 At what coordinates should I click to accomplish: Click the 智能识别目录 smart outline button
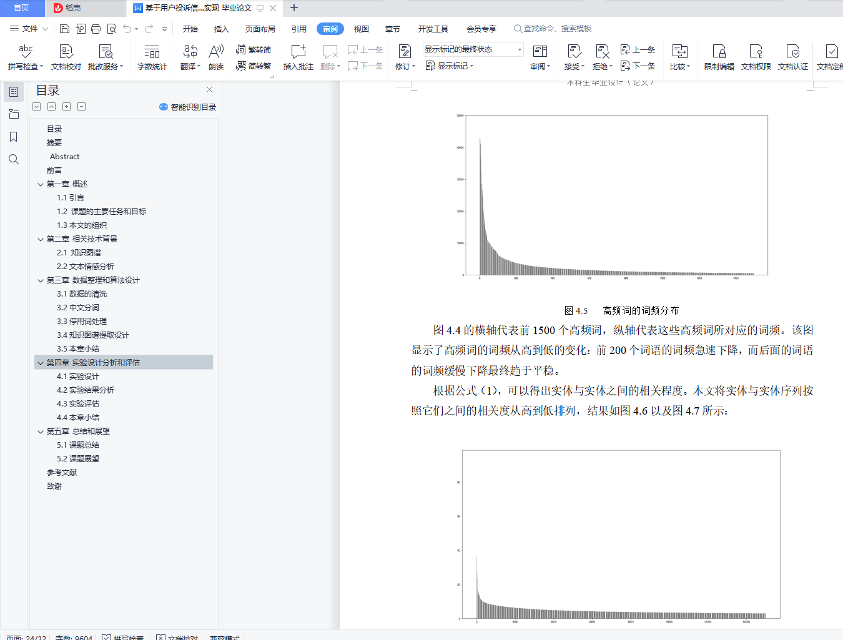coord(187,107)
